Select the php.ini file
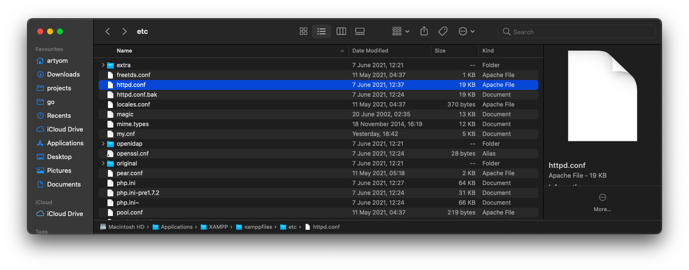 126,183
